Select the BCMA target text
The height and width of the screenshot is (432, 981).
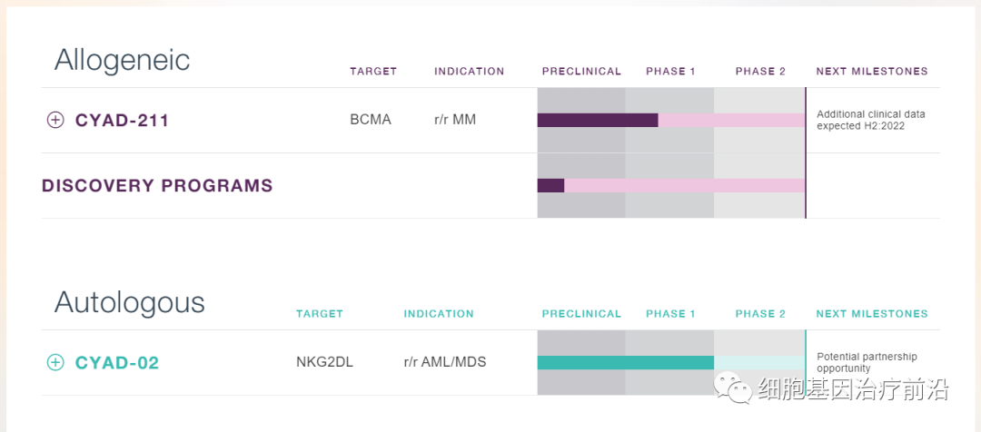(x=371, y=120)
